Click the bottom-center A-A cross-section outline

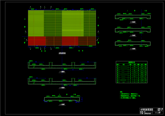click(62, 99)
